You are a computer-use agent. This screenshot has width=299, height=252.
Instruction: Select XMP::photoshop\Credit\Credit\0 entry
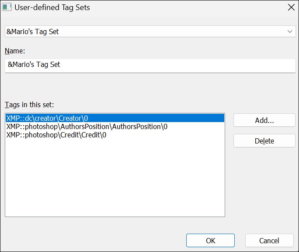click(x=115, y=135)
